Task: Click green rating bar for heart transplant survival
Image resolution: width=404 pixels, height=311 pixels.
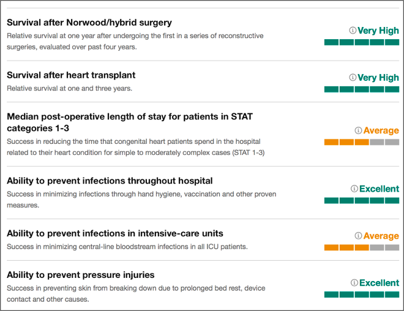Action: (361, 89)
